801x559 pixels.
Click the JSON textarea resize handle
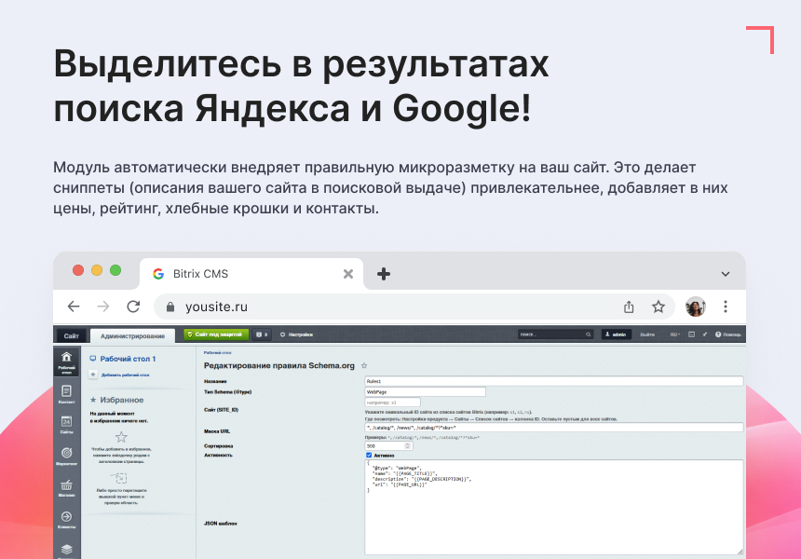click(740, 552)
